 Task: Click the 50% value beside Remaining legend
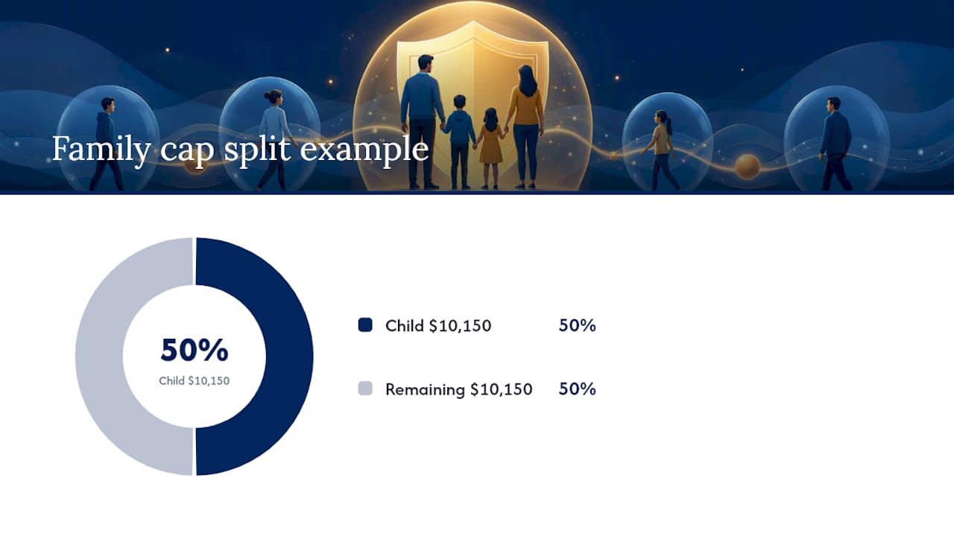point(578,389)
